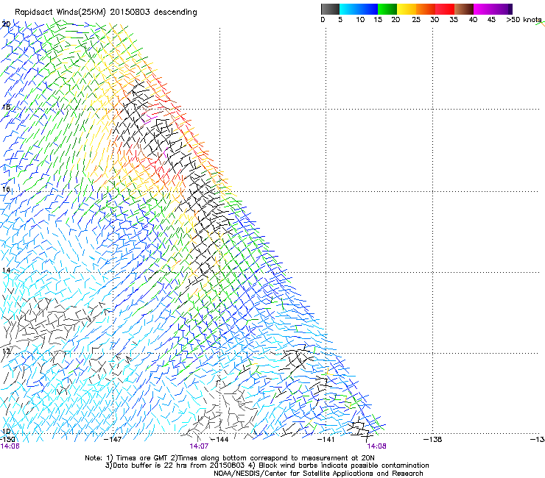Screen dimensions: 545x478
Task: Select the yellow 20-25 knots legend swatch
Action: pos(407,9)
